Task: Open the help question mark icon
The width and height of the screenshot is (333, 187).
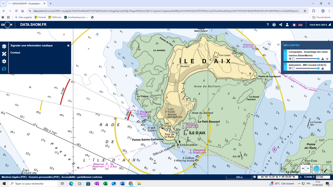Action: tap(268, 25)
